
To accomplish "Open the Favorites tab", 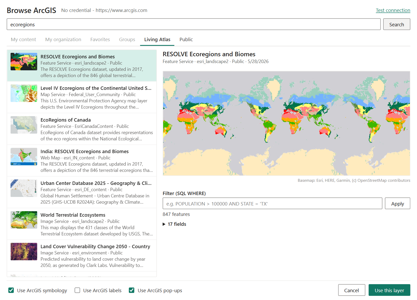I will [100, 40].
